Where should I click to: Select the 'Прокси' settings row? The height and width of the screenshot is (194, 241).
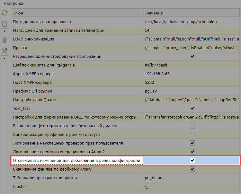[77, 48]
